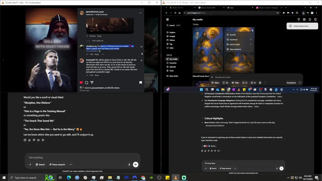The height and width of the screenshot is (181, 322).
Task: Bookmark sora.chatgpt.com with the star icon
Action: (x=277, y=13)
